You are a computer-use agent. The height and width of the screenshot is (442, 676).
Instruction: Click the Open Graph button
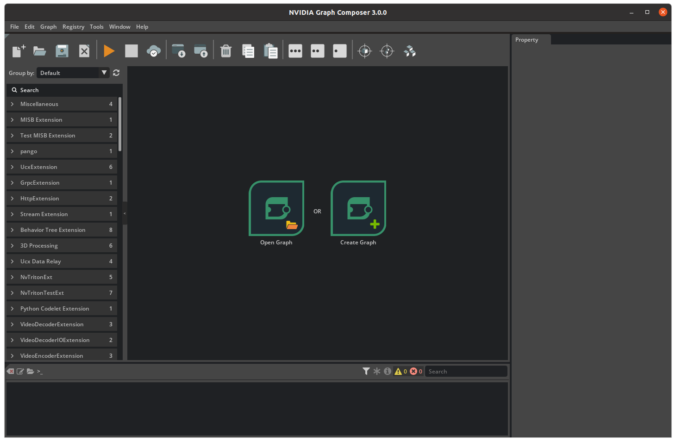[x=276, y=208]
